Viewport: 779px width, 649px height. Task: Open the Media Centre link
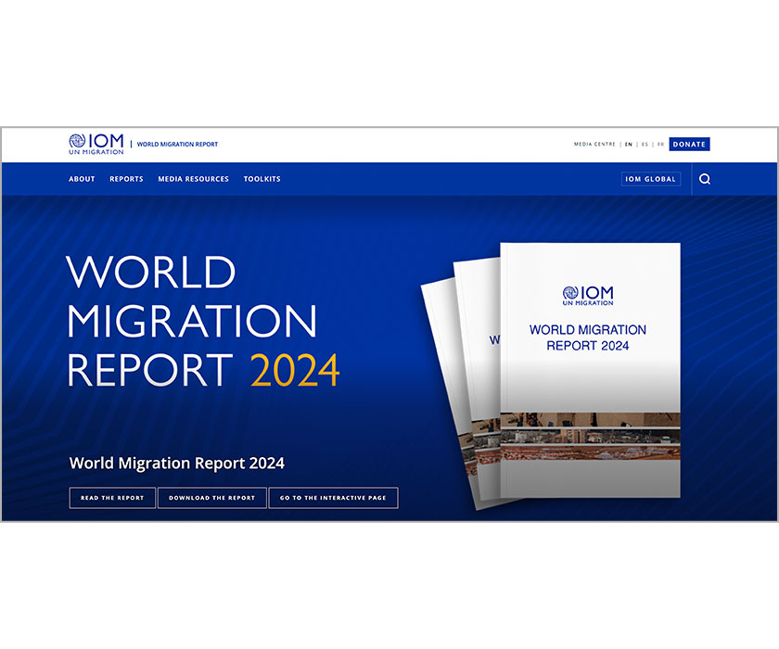(x=594, y=144)
